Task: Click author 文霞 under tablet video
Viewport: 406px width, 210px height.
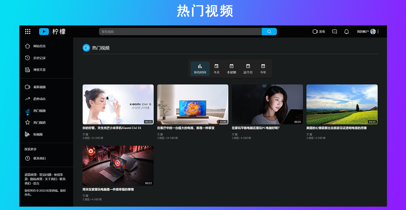Action: [235, 134]
